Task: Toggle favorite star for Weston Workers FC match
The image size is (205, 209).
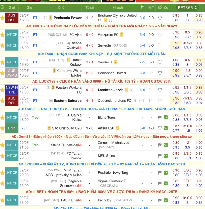Action: pos(2,90)
